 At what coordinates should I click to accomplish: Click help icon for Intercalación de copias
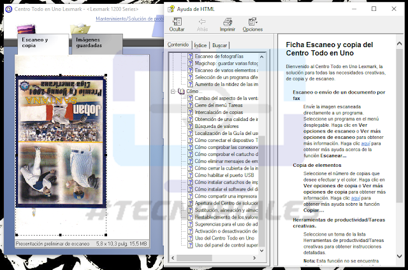point(190,112)
